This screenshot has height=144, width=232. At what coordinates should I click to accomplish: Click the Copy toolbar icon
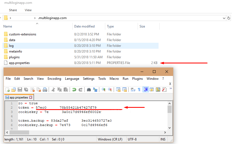click(60, 90)
